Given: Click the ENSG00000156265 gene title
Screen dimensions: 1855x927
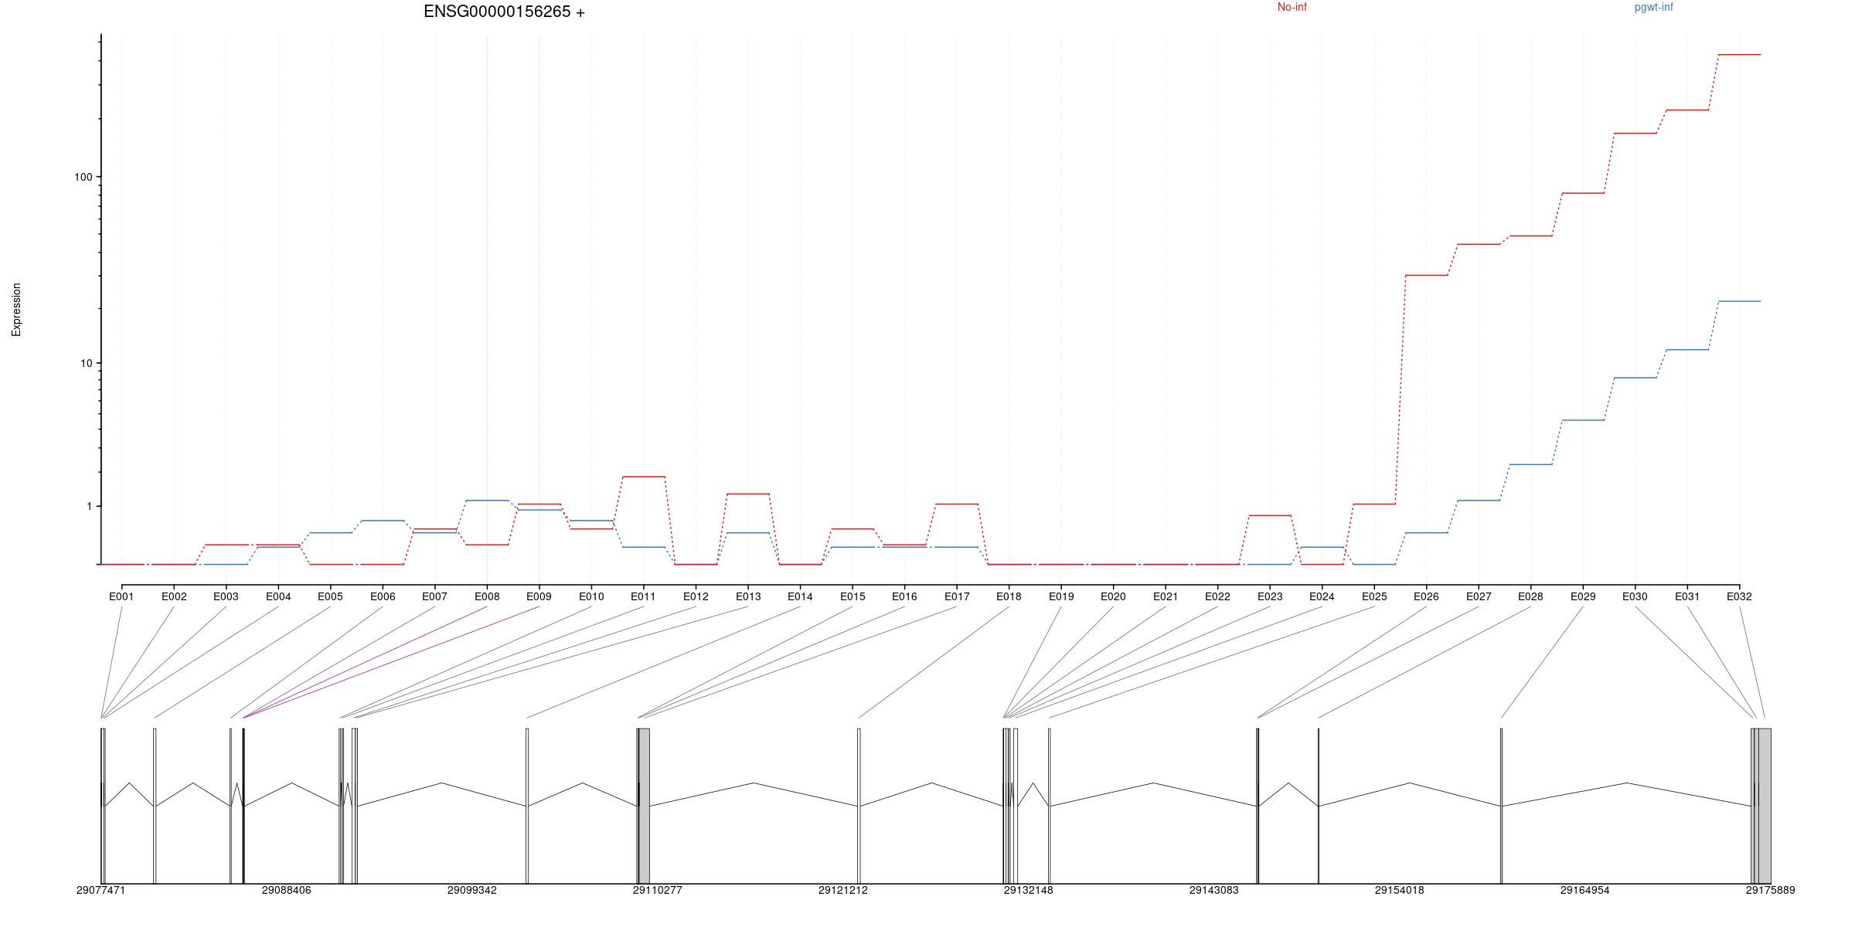Looking at the screenshot, I should [x=504, y=12].
